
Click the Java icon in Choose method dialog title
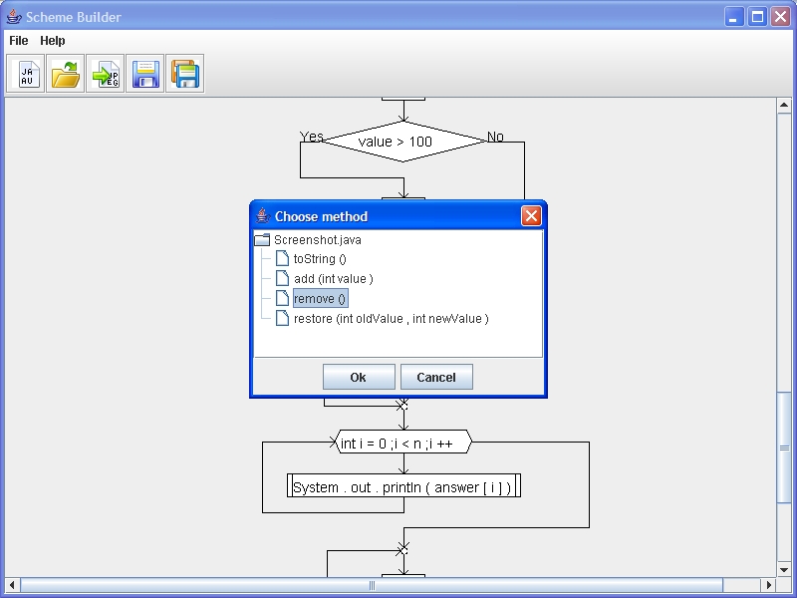(x=263, y=216)
